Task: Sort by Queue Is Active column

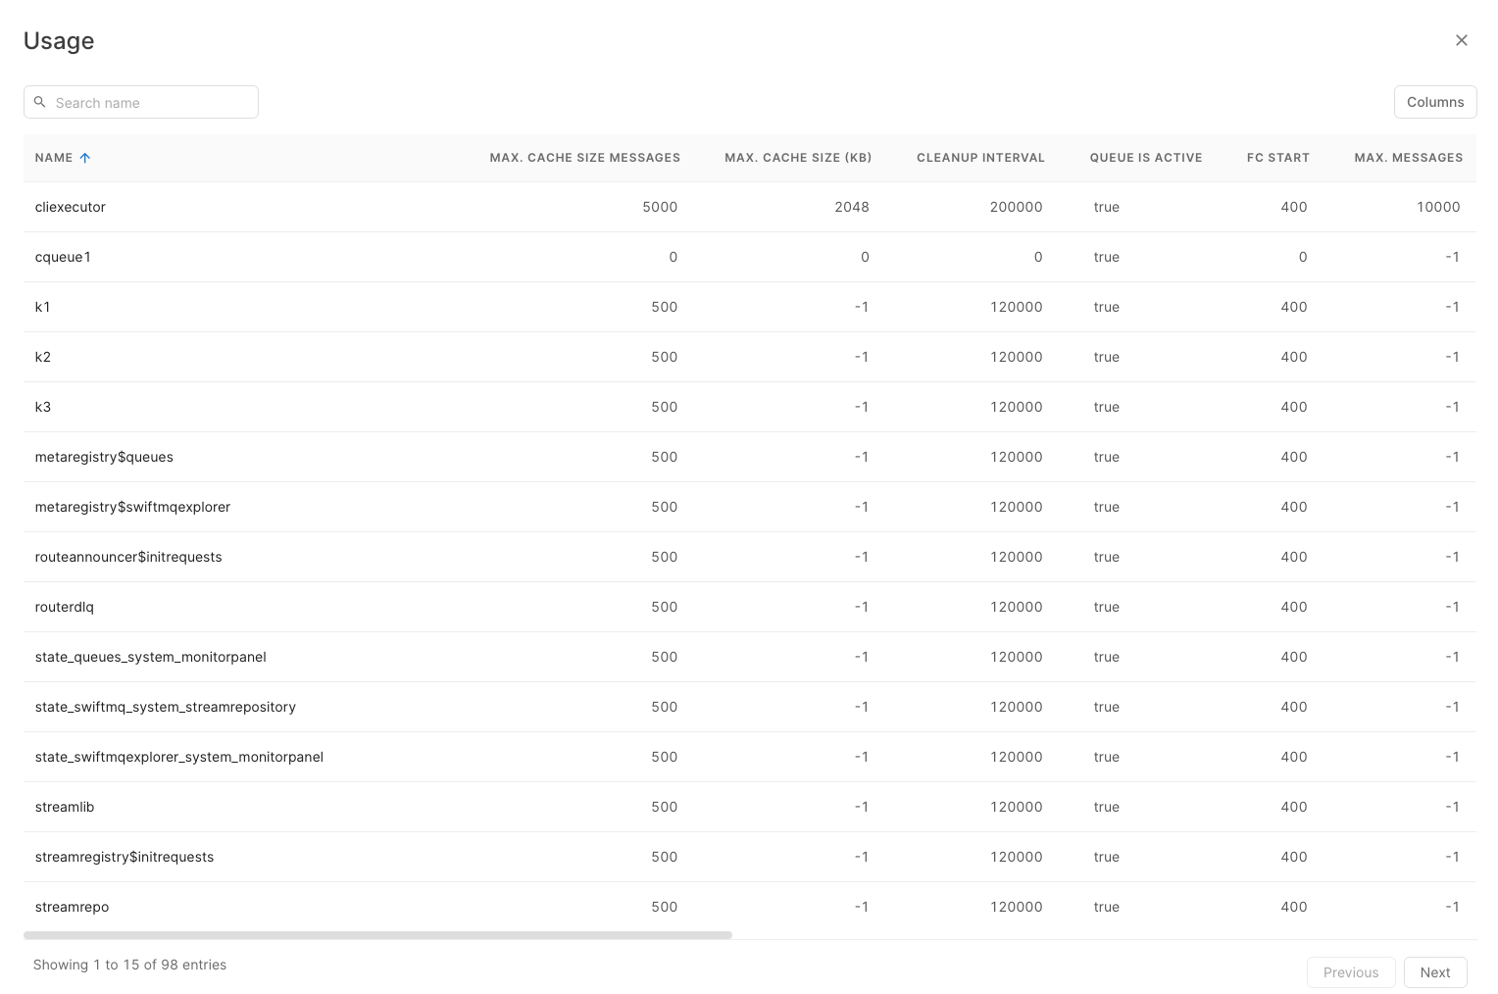Action: (1145, 158)
